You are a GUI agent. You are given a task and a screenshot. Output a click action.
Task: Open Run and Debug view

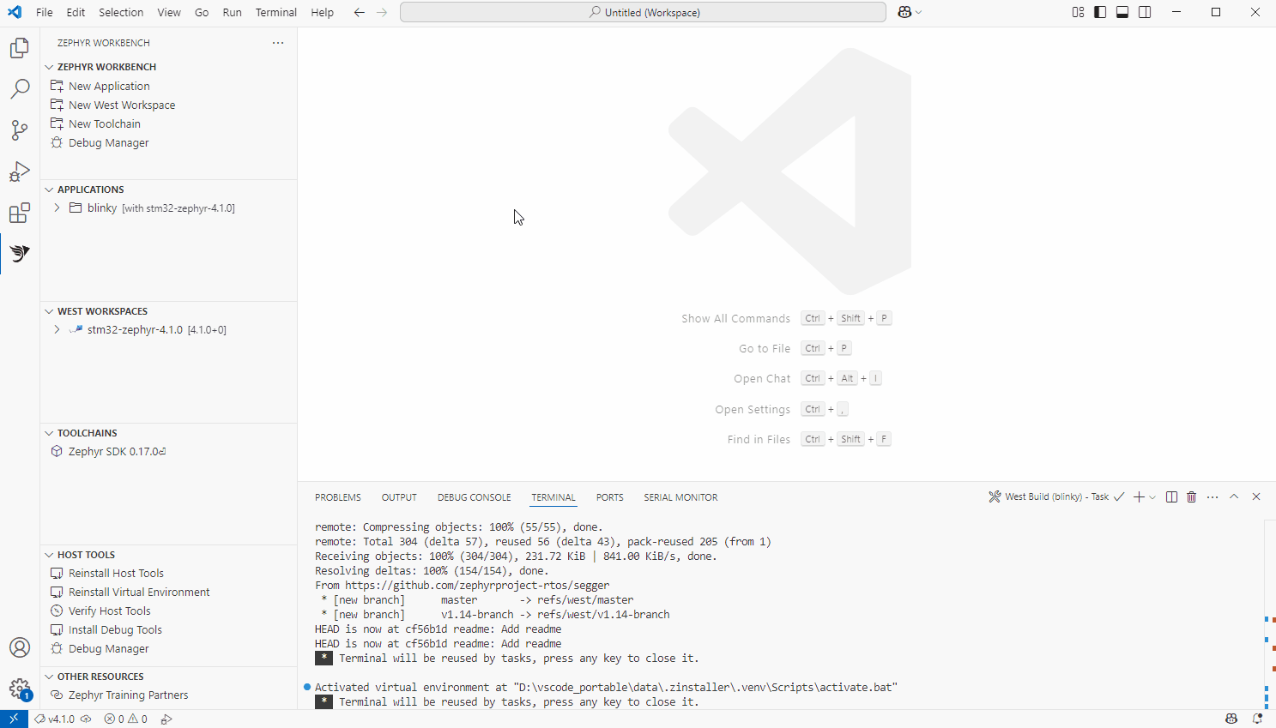click(x=20, y=171)
